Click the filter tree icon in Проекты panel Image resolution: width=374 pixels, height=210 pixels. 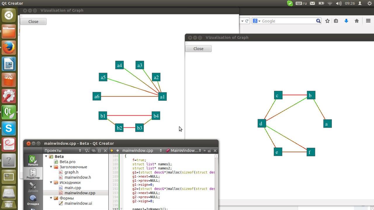[x=87, y=151]
